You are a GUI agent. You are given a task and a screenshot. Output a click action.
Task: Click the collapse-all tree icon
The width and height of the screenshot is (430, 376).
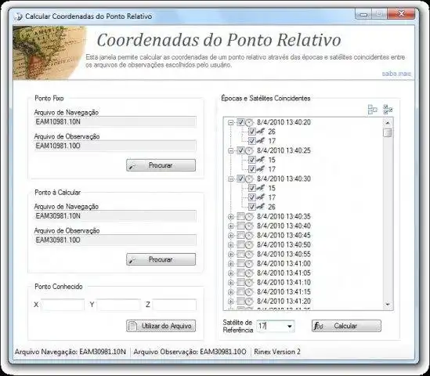pos(372,110)
